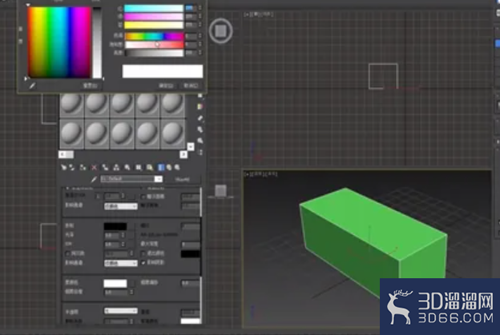Open the affect channels dropdown in top section
Viewport: 500px width, 335px height.
pyautogui.click(x=121, y=206)
